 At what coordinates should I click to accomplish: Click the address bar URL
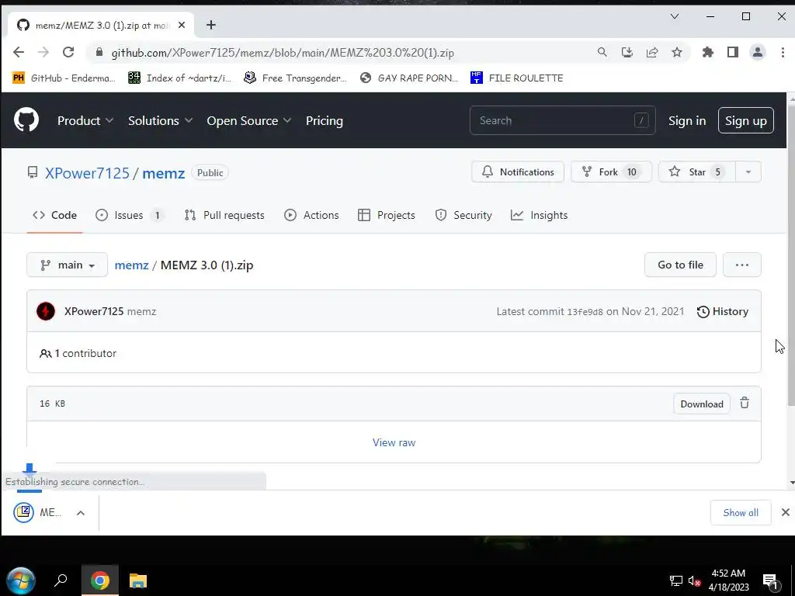click(283, 53)
